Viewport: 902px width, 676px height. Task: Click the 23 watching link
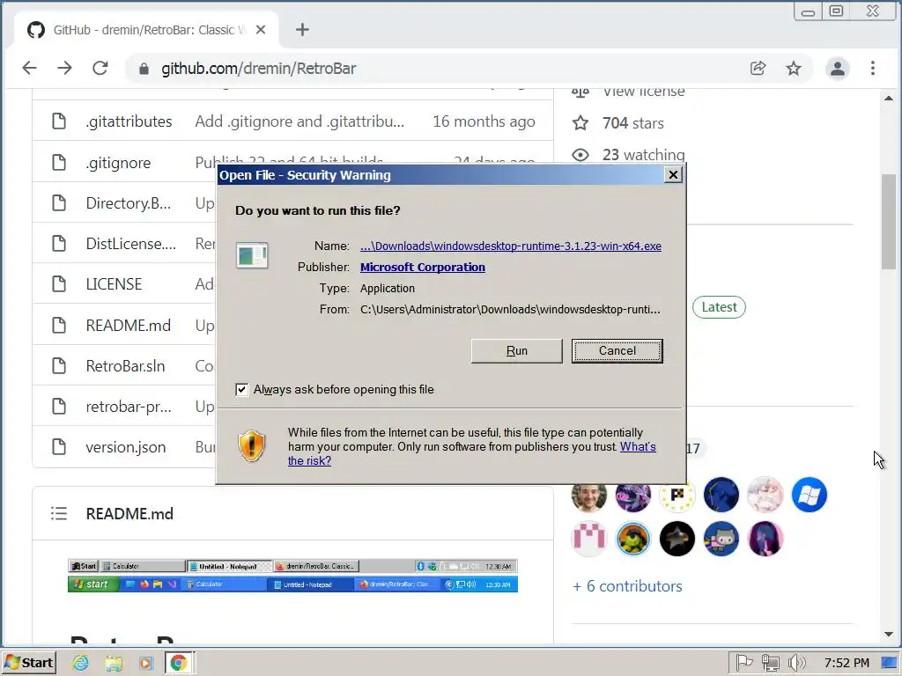pos(643,155)
